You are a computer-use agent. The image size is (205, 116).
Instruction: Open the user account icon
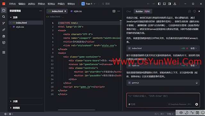[x=175, y=4]
